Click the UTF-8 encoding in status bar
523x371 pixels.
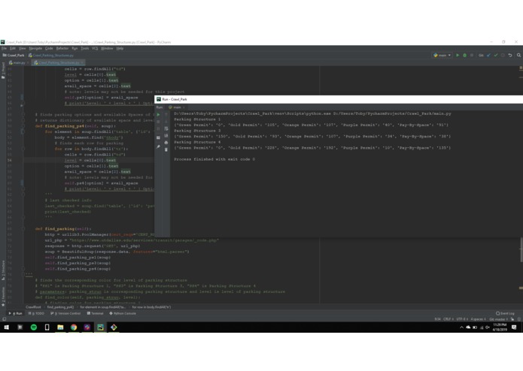click(462, 319)
